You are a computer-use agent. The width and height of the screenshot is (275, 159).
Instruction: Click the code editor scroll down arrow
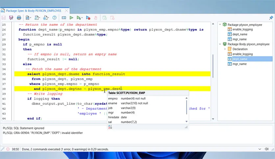pyautogui.click(x=213, y=119)
